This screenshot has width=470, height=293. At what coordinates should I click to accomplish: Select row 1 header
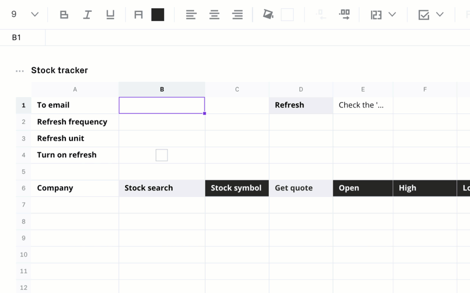23,105
